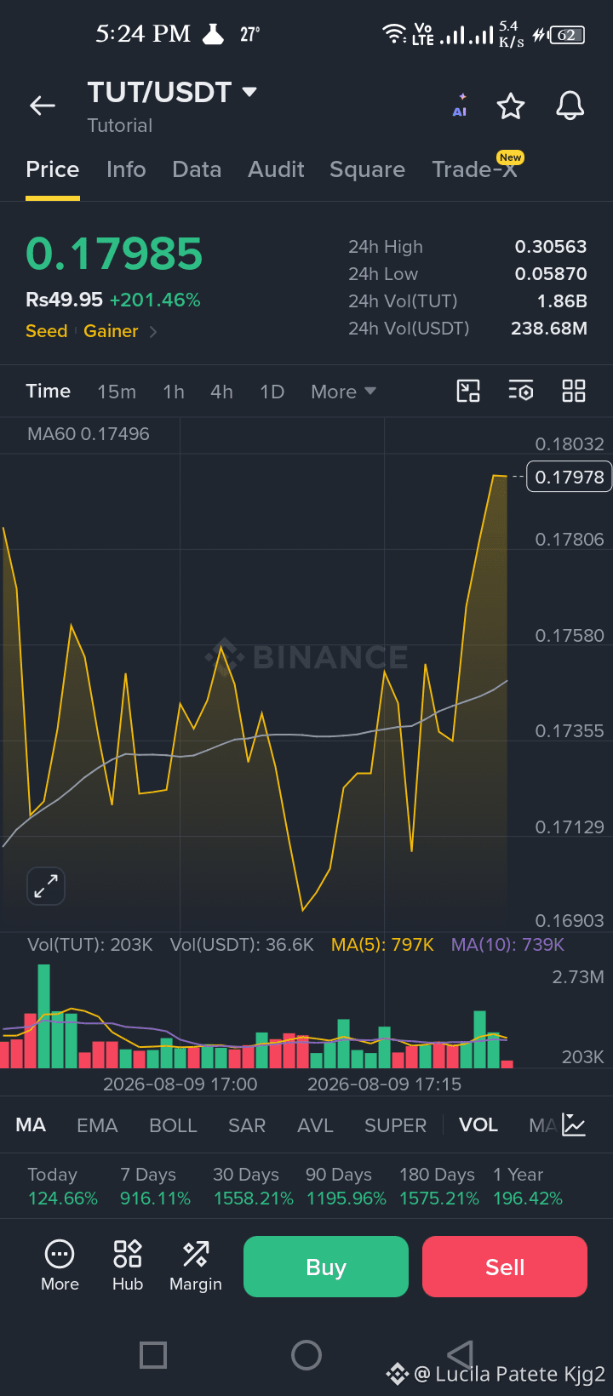Switch to the Info tab
The height and width of the screenshot is (1396, 613).
126,169
